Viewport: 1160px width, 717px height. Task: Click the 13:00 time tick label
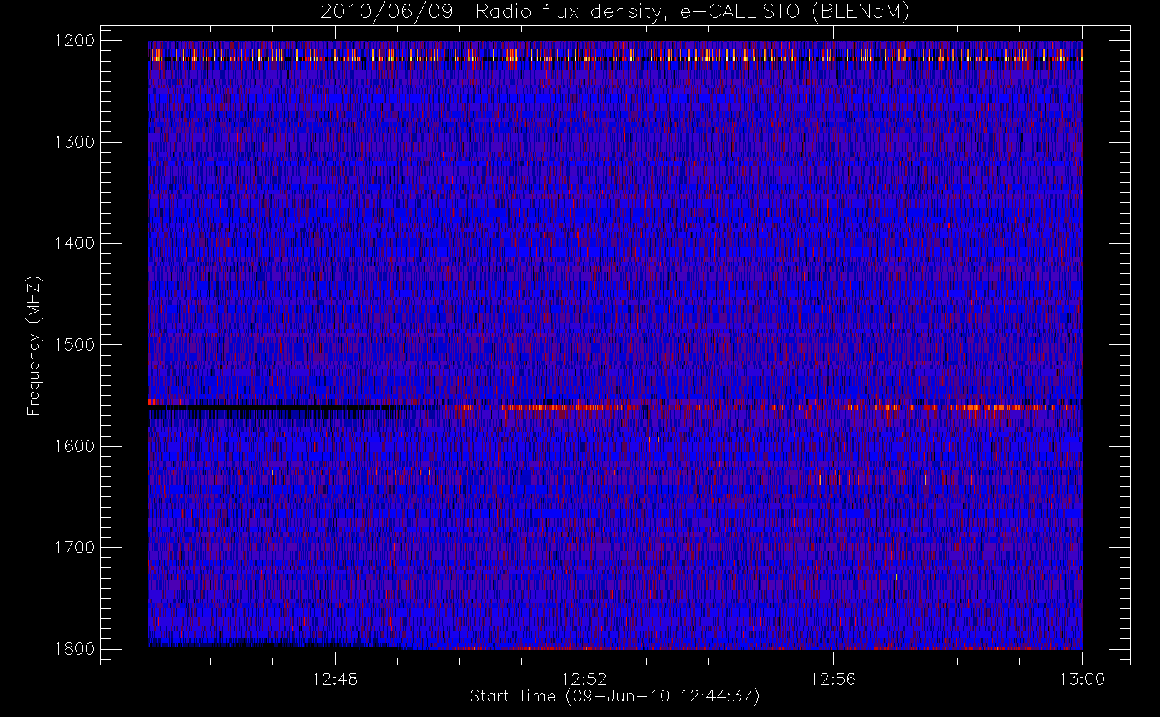(x=1082, y=679)
